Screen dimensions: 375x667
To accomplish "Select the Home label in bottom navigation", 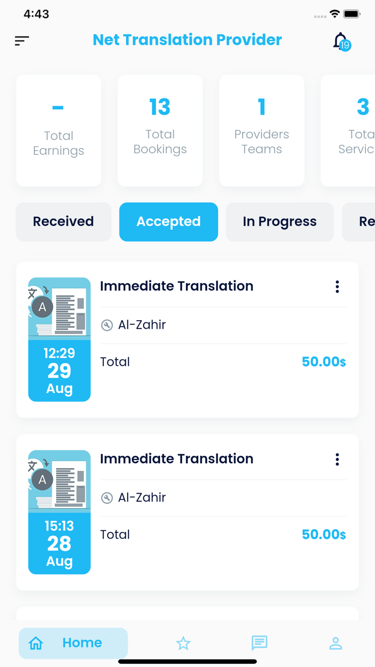I will pyautogui.click(x=82, y=642).
